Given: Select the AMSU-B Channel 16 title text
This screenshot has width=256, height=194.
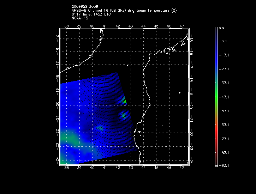Looking at the screenshot, I should click(124, 11).
